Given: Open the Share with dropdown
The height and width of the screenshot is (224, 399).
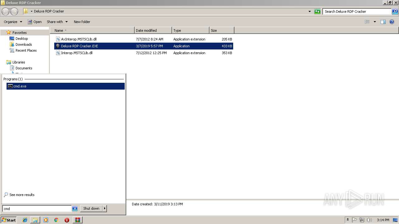Looking at the screenshot, I should [57, 22].
